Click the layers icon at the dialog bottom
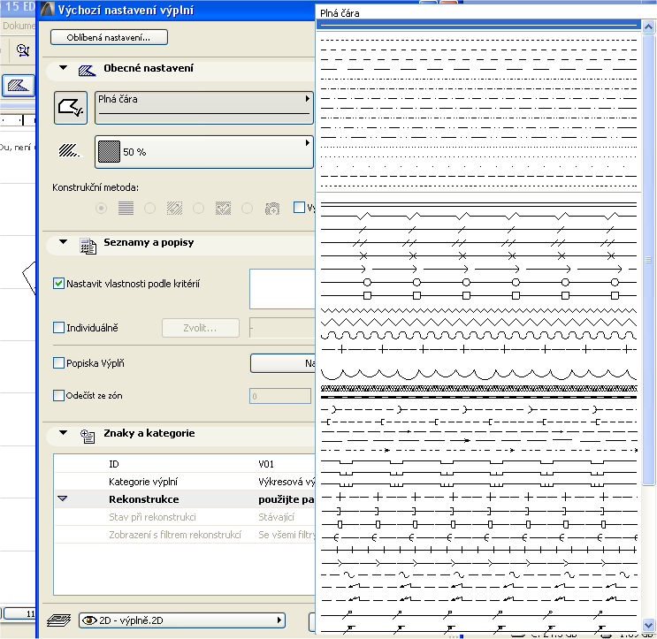The image size is (657, 639). click(x=58, y=620)
